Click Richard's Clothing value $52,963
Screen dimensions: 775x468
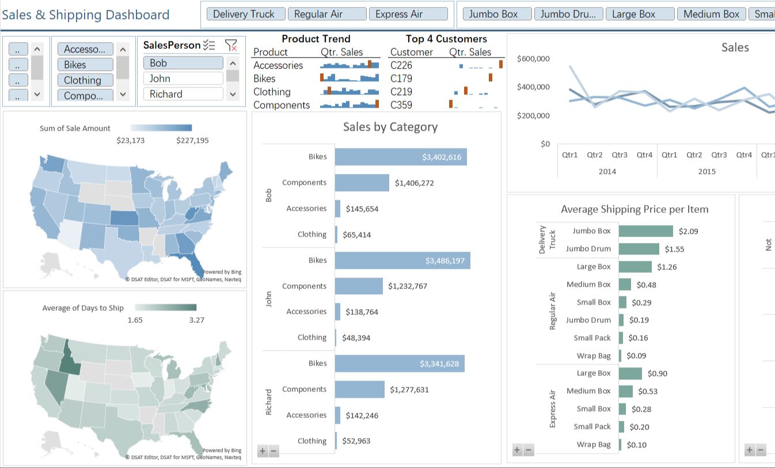click(356, 441)
